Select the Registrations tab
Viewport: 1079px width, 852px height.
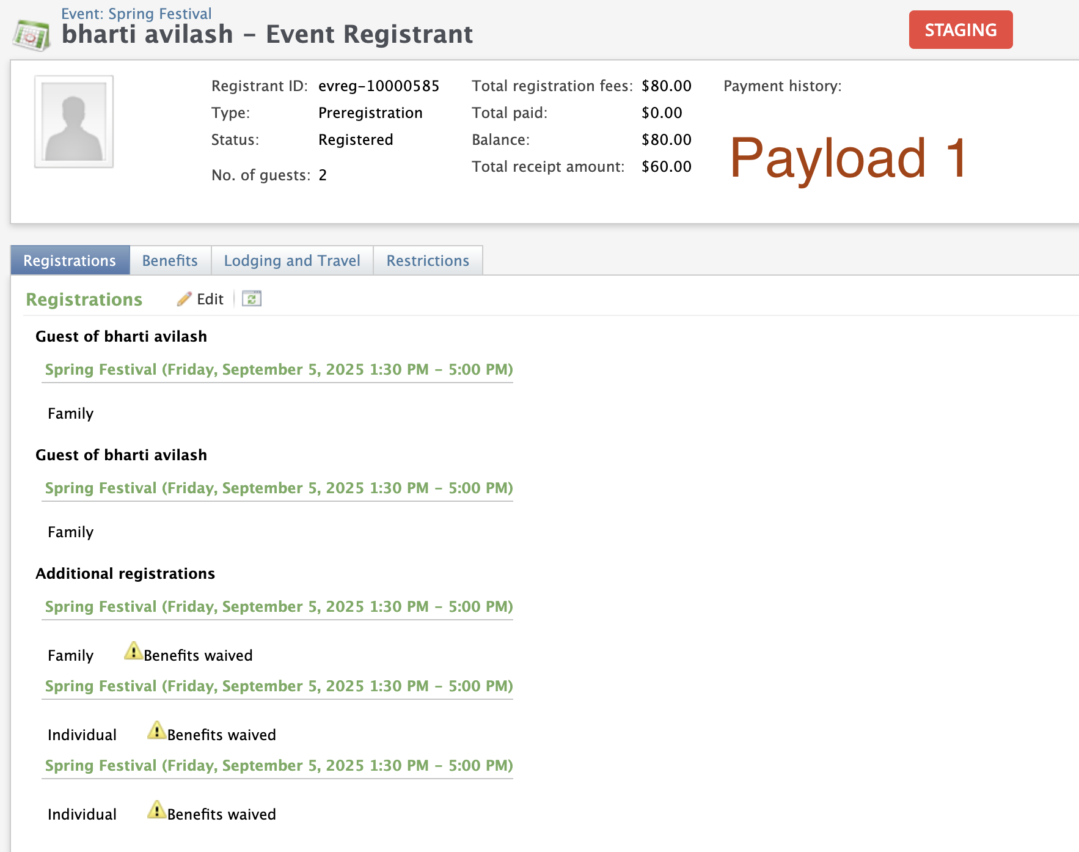[70, 260]
